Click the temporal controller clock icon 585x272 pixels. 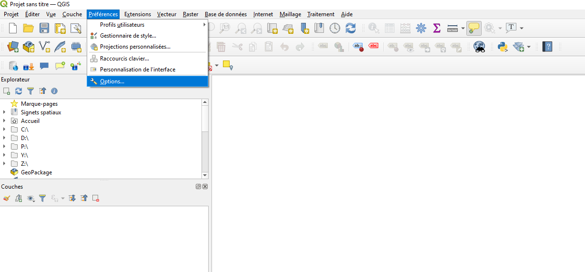coord(335,28)
